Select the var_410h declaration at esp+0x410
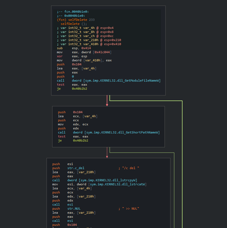Image resolution: width=227 pixels, height=228 pixels. (x=91, y=44)
